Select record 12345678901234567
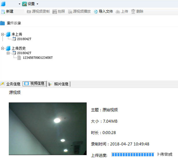The width and height of the screenshot is (178, 163). [x=38, y=58]
